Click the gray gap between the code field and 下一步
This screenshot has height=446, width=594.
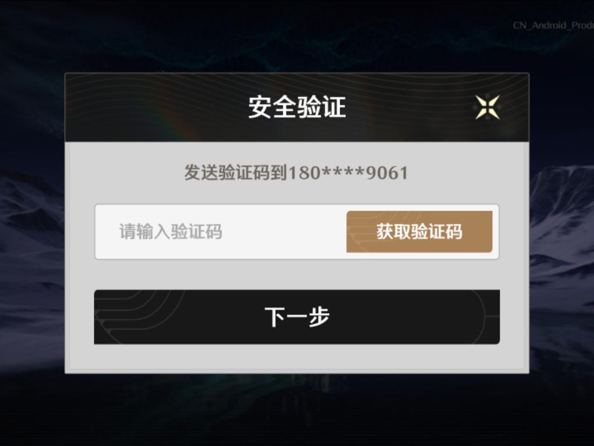296,275
